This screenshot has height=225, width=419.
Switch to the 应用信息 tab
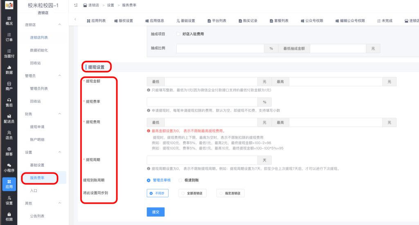pos(155,20)
